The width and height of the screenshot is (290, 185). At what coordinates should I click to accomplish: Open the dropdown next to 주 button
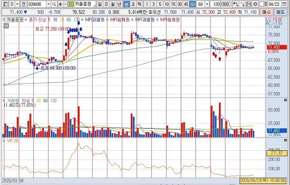coord(17,4)
